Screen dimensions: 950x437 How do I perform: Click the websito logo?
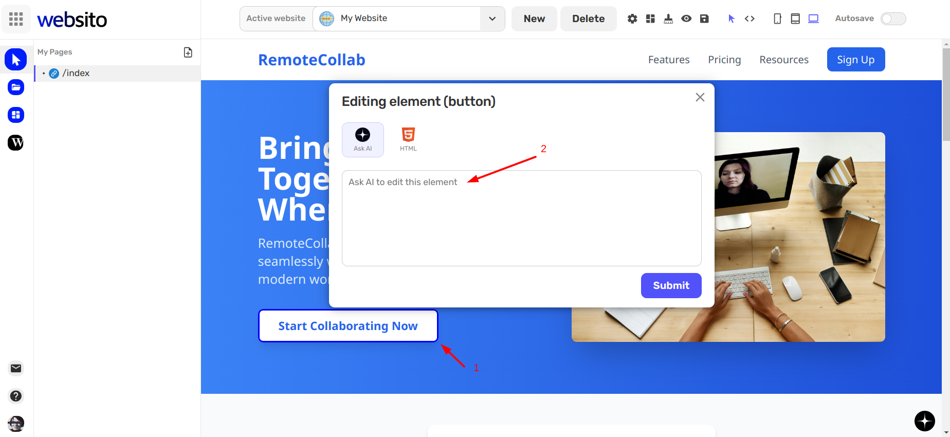pyautogui.click(x=72, y=20)
